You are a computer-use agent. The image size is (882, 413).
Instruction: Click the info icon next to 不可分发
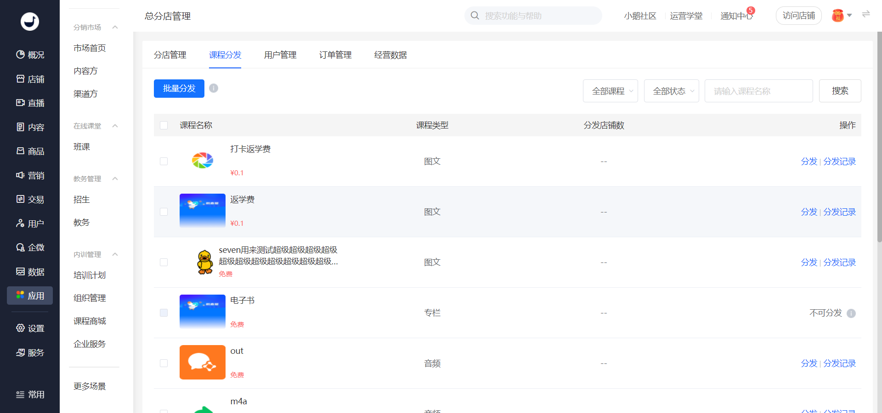[851, 313]
